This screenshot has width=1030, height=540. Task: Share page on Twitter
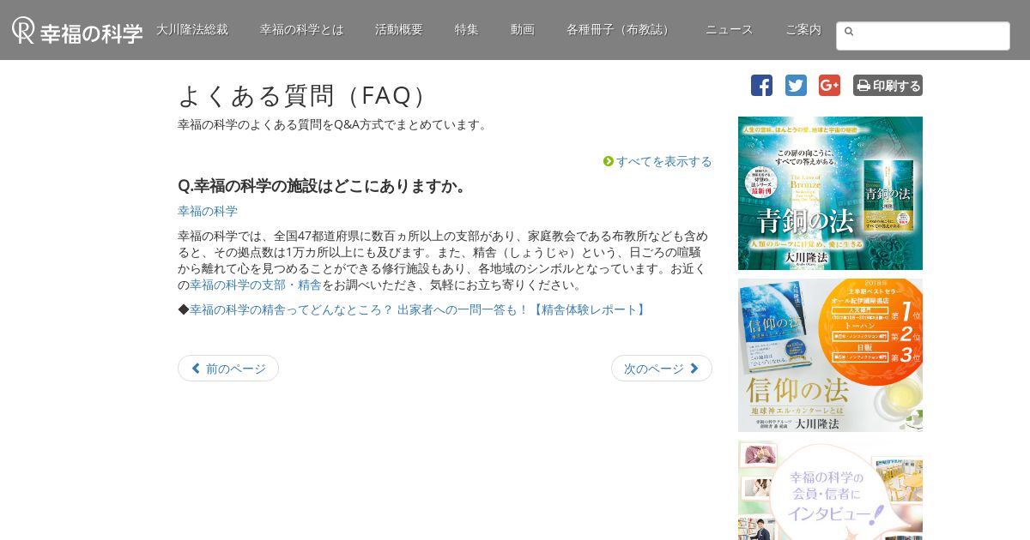pos(796,86)
